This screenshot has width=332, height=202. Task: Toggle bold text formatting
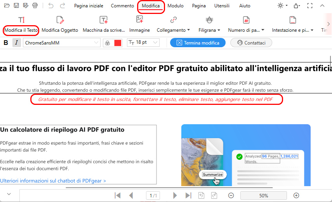[x=6, y=43]
